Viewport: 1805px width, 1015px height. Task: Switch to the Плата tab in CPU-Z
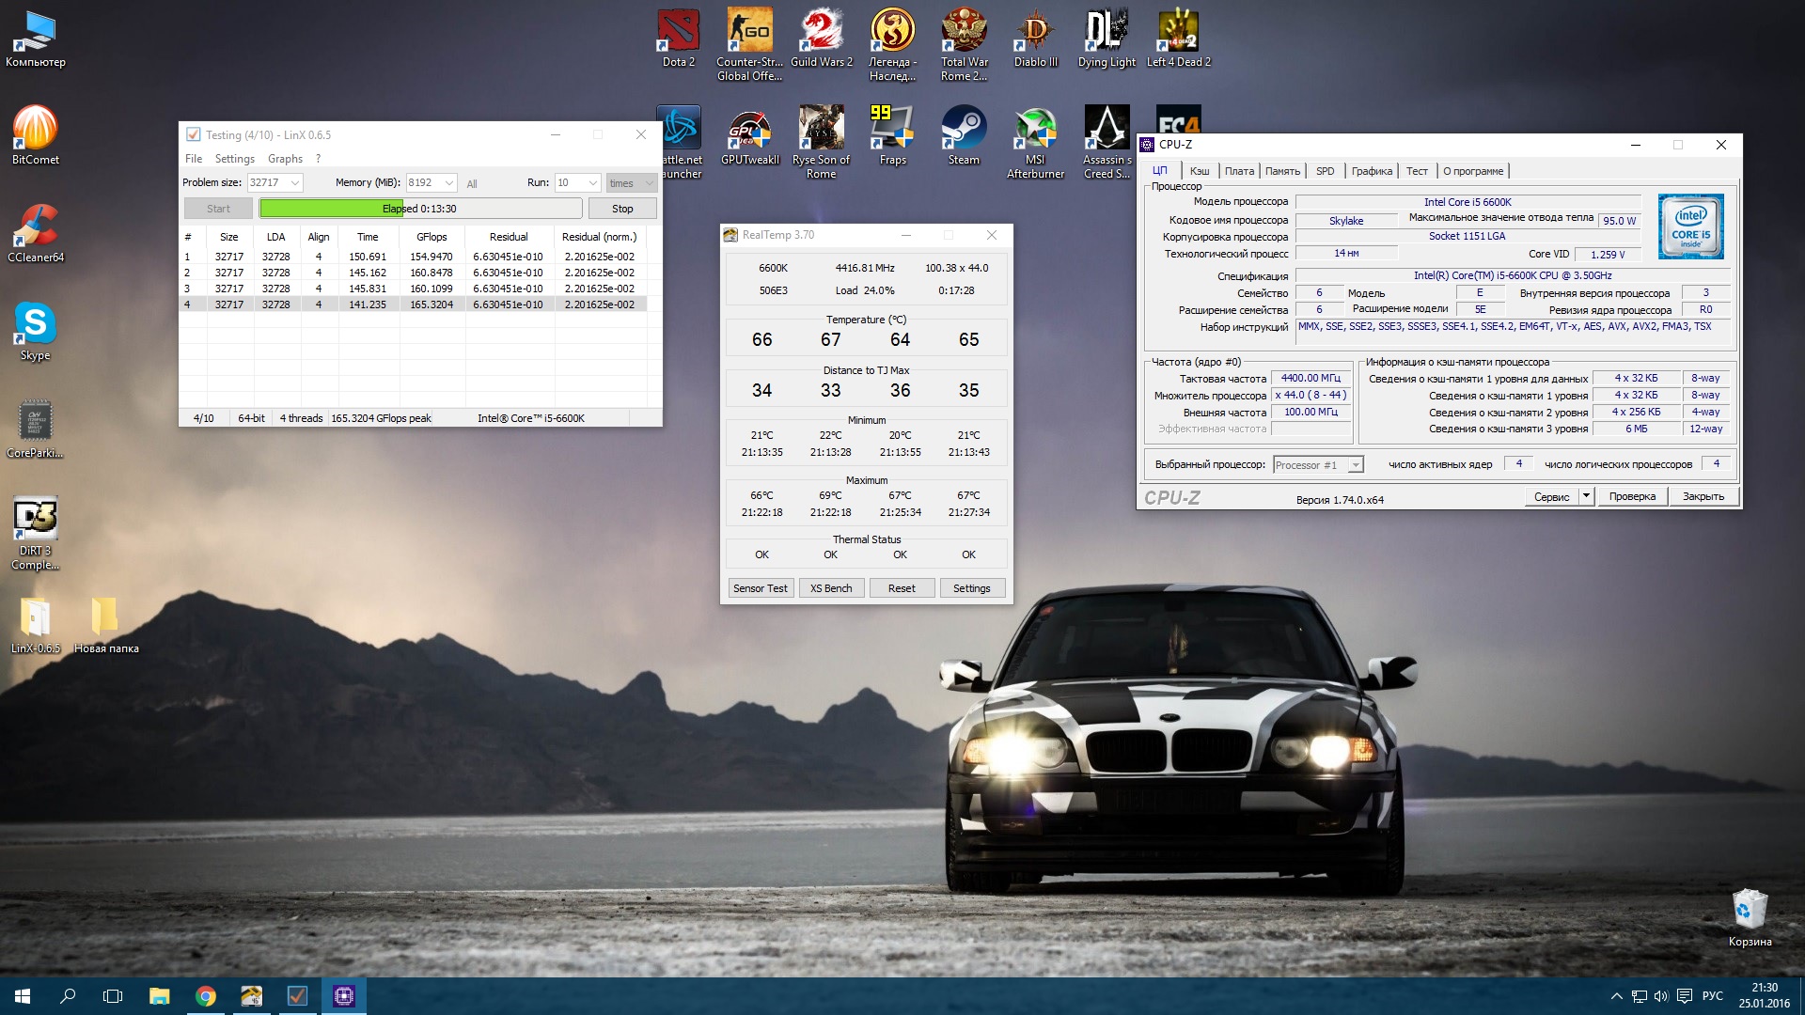1238,171
